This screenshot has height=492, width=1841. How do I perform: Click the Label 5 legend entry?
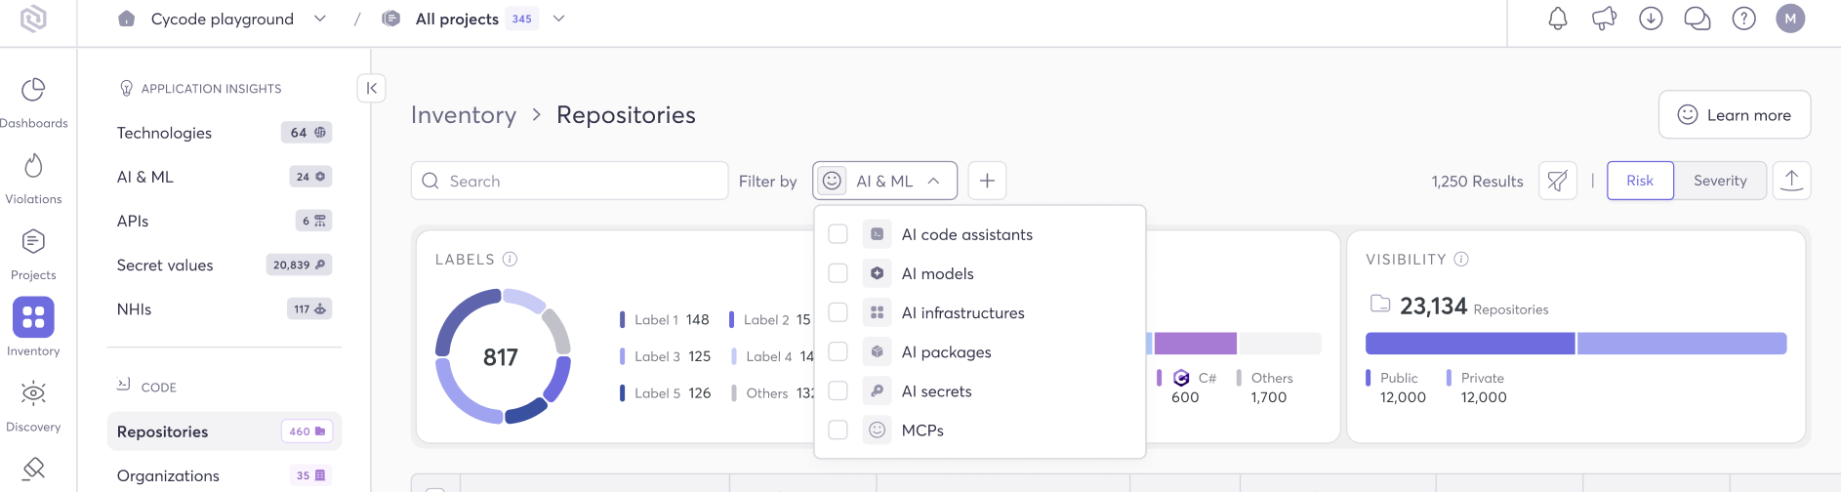click(665, 393)
